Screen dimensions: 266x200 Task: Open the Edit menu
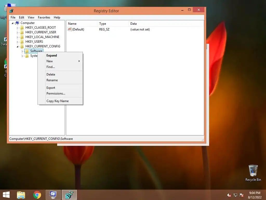point(21,17)
